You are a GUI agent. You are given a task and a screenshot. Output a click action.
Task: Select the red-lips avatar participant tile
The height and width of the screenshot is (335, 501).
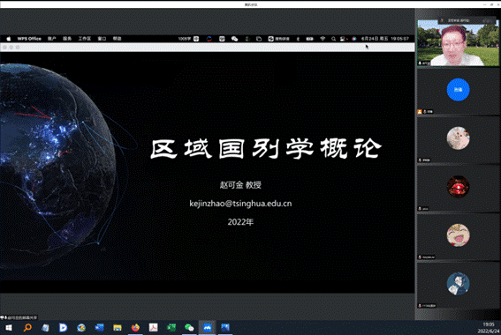[458, 188]
